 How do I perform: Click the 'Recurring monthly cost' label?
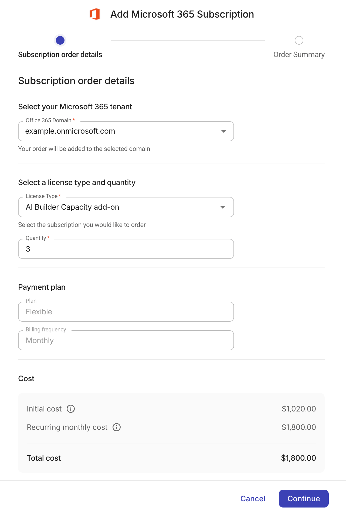tap(67, 427)
